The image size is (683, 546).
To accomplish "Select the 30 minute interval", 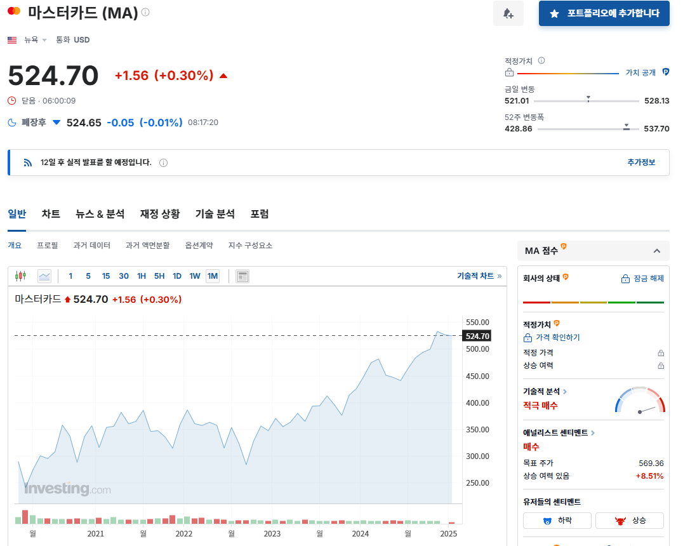I will [124, 276].
